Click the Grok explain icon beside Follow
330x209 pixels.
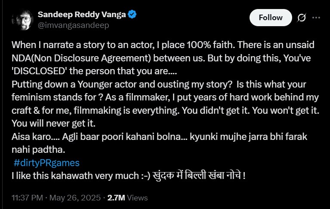302,18
